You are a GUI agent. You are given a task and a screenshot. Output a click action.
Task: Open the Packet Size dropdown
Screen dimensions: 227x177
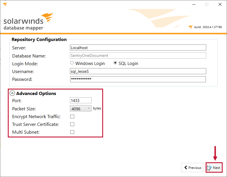[x=81, y=108]
